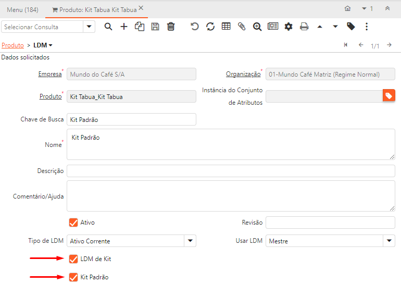Click the undo changes icon
The width and height of the screenshot is (401, 284).
pos(195,27)
